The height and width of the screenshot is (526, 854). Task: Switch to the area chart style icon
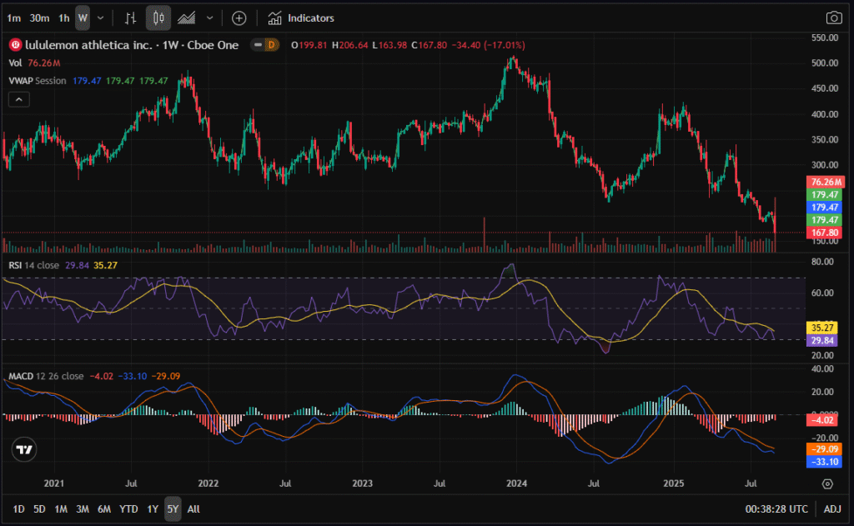188,18
